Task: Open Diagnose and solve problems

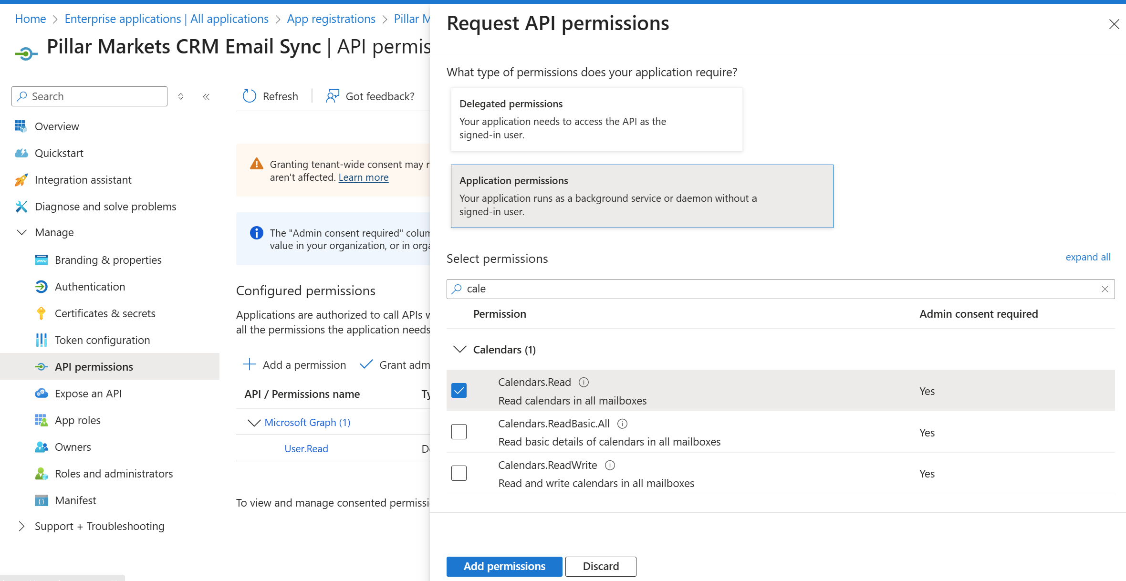Action: [105, 207]
